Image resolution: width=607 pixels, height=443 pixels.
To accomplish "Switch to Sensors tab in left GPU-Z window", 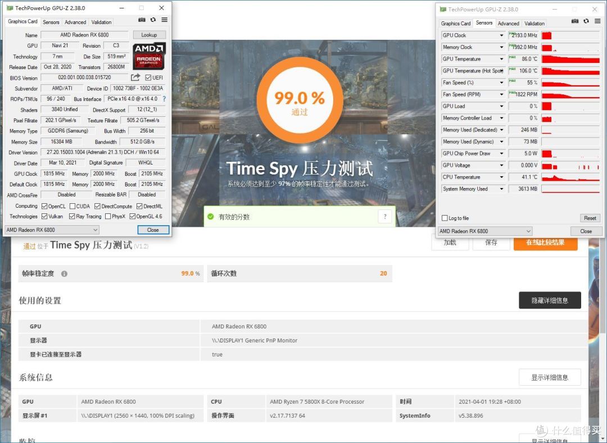I will [51, 22].
